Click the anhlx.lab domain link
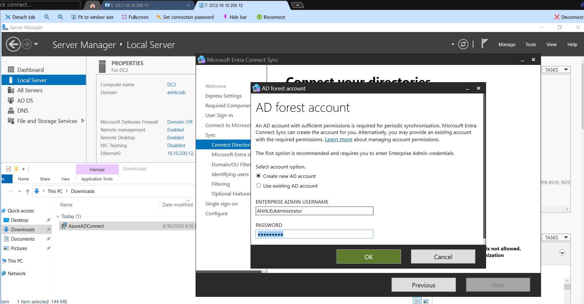Screen dimensions: 584x304 (176, 93)
